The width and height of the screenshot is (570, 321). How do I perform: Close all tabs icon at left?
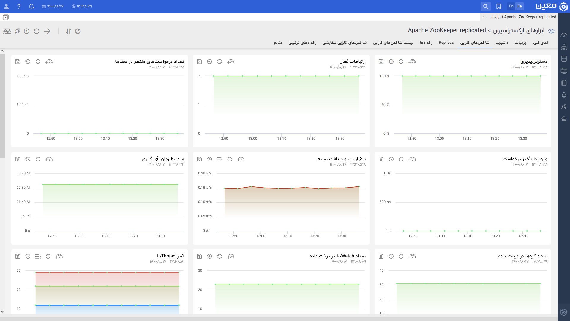coord(6,17)
